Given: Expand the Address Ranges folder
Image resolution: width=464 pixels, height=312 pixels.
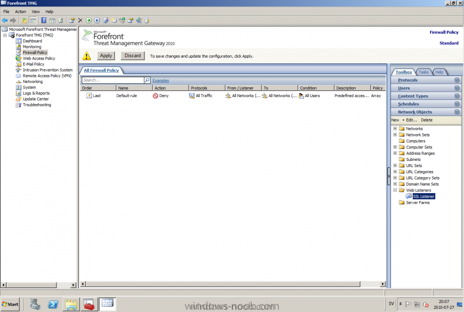Looking at the screenshot, I should (x=395, y=153).
